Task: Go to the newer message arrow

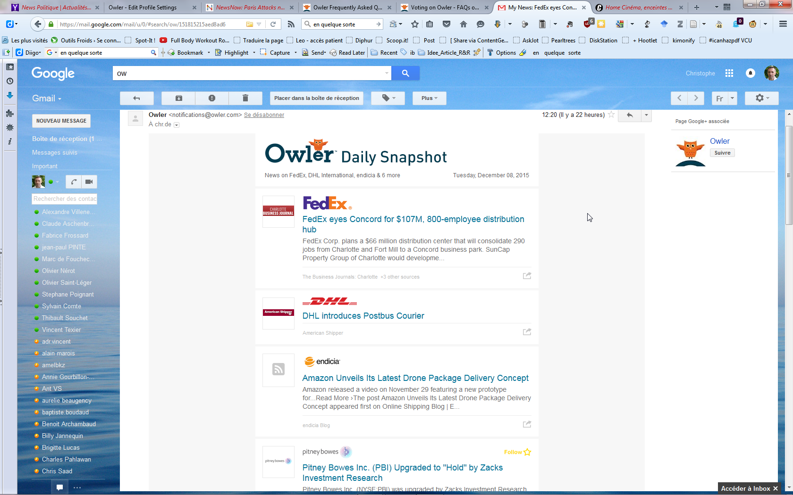Action: point(679,98)
